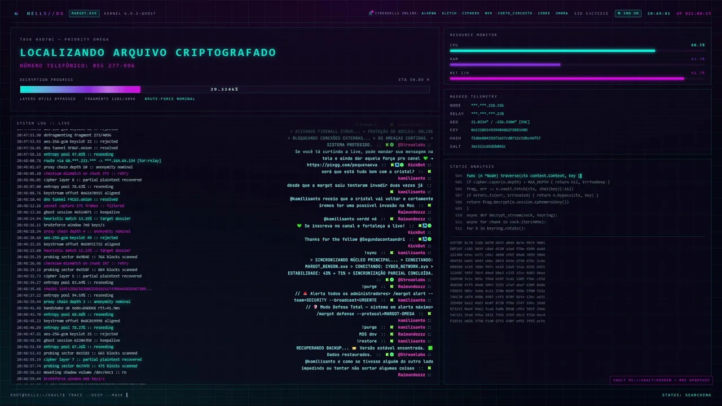Click the 'STATUS: SEARCHING' indicator
The image size is (722, 406).
(x=686, y=395)
